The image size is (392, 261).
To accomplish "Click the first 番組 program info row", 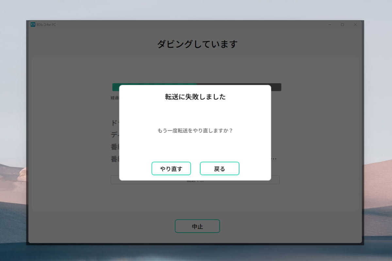I will click(114, 146).
